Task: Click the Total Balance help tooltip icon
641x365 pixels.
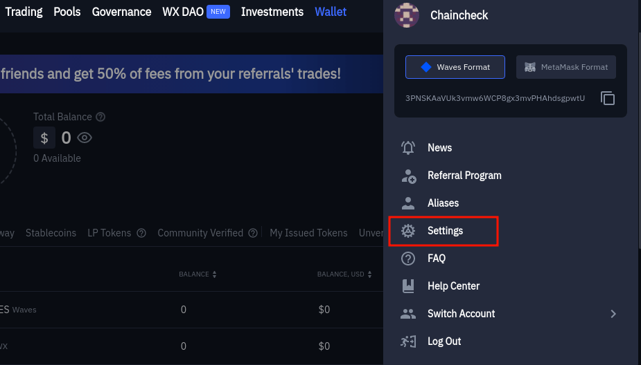Action: pyautogui.click(x=100, y=117)
